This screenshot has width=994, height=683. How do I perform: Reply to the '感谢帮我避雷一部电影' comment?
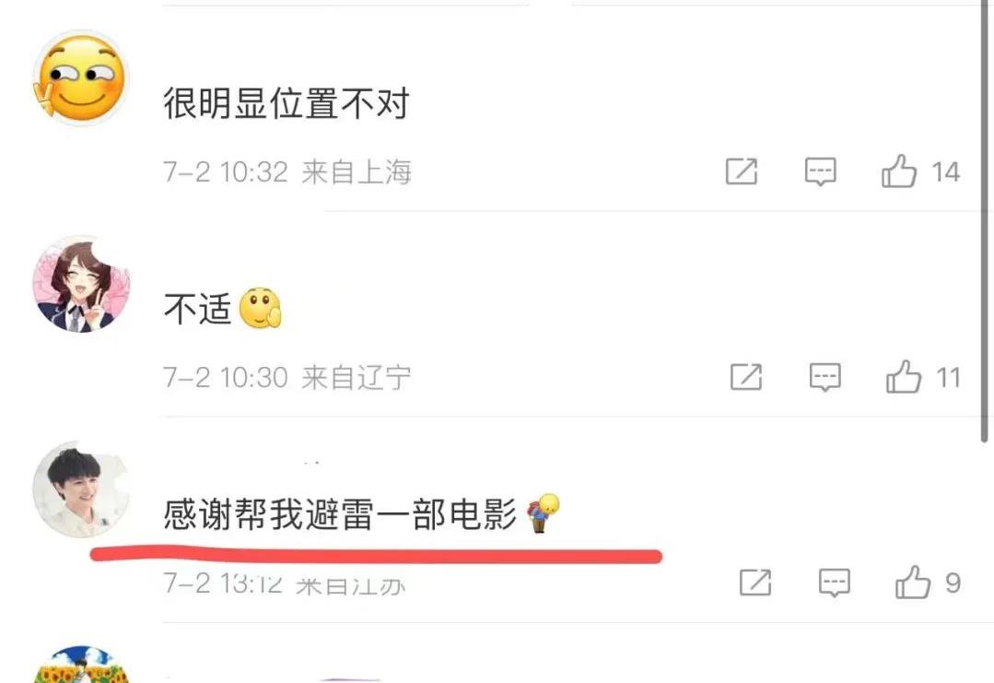point(835,583)
